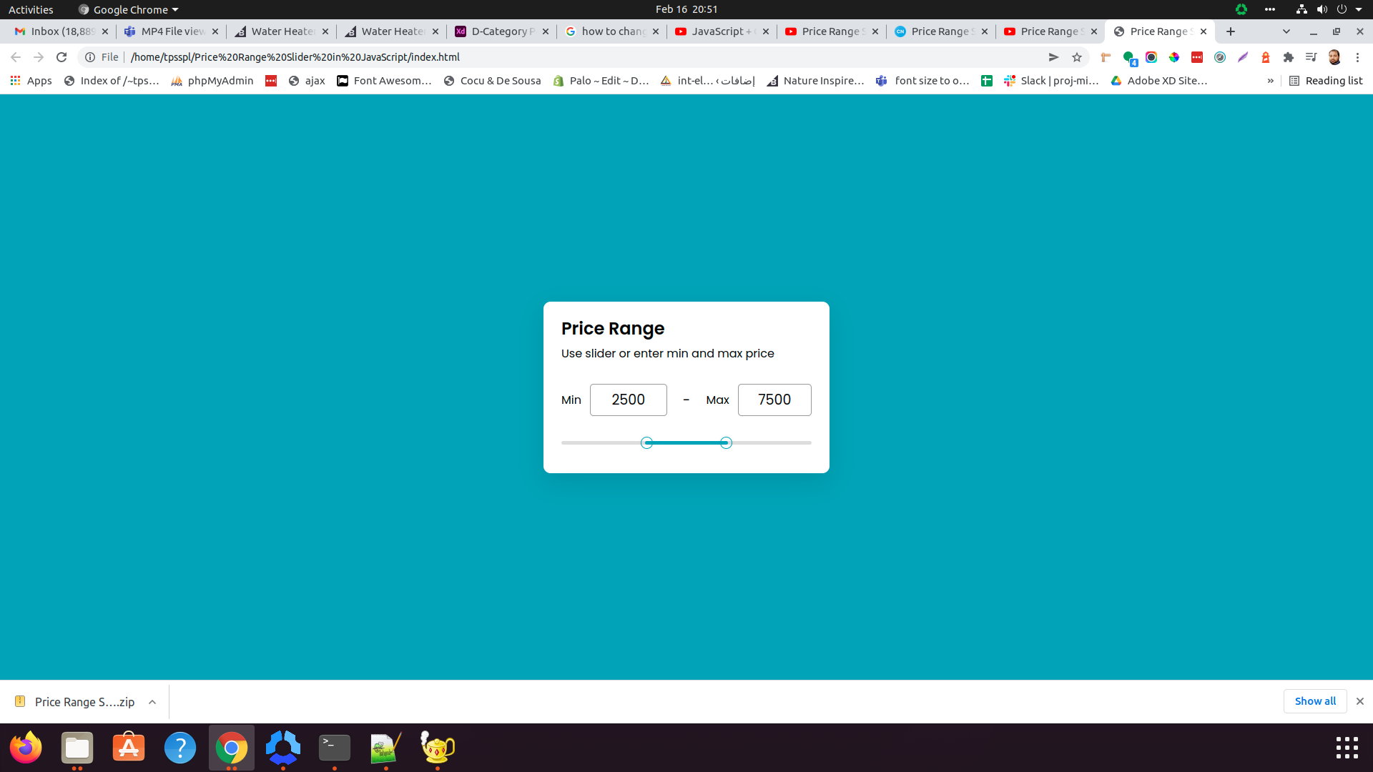Click the max price slider handle
The height and width of the screenshot is (772, 1373).
[726, 443]
